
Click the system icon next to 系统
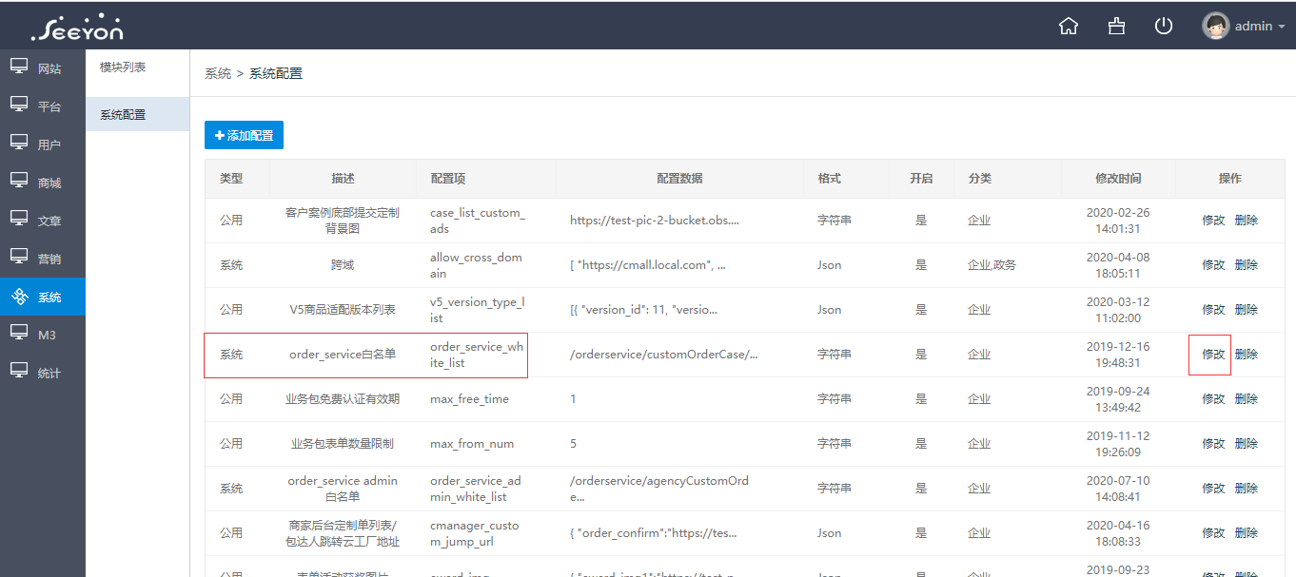tap(19, 297)
